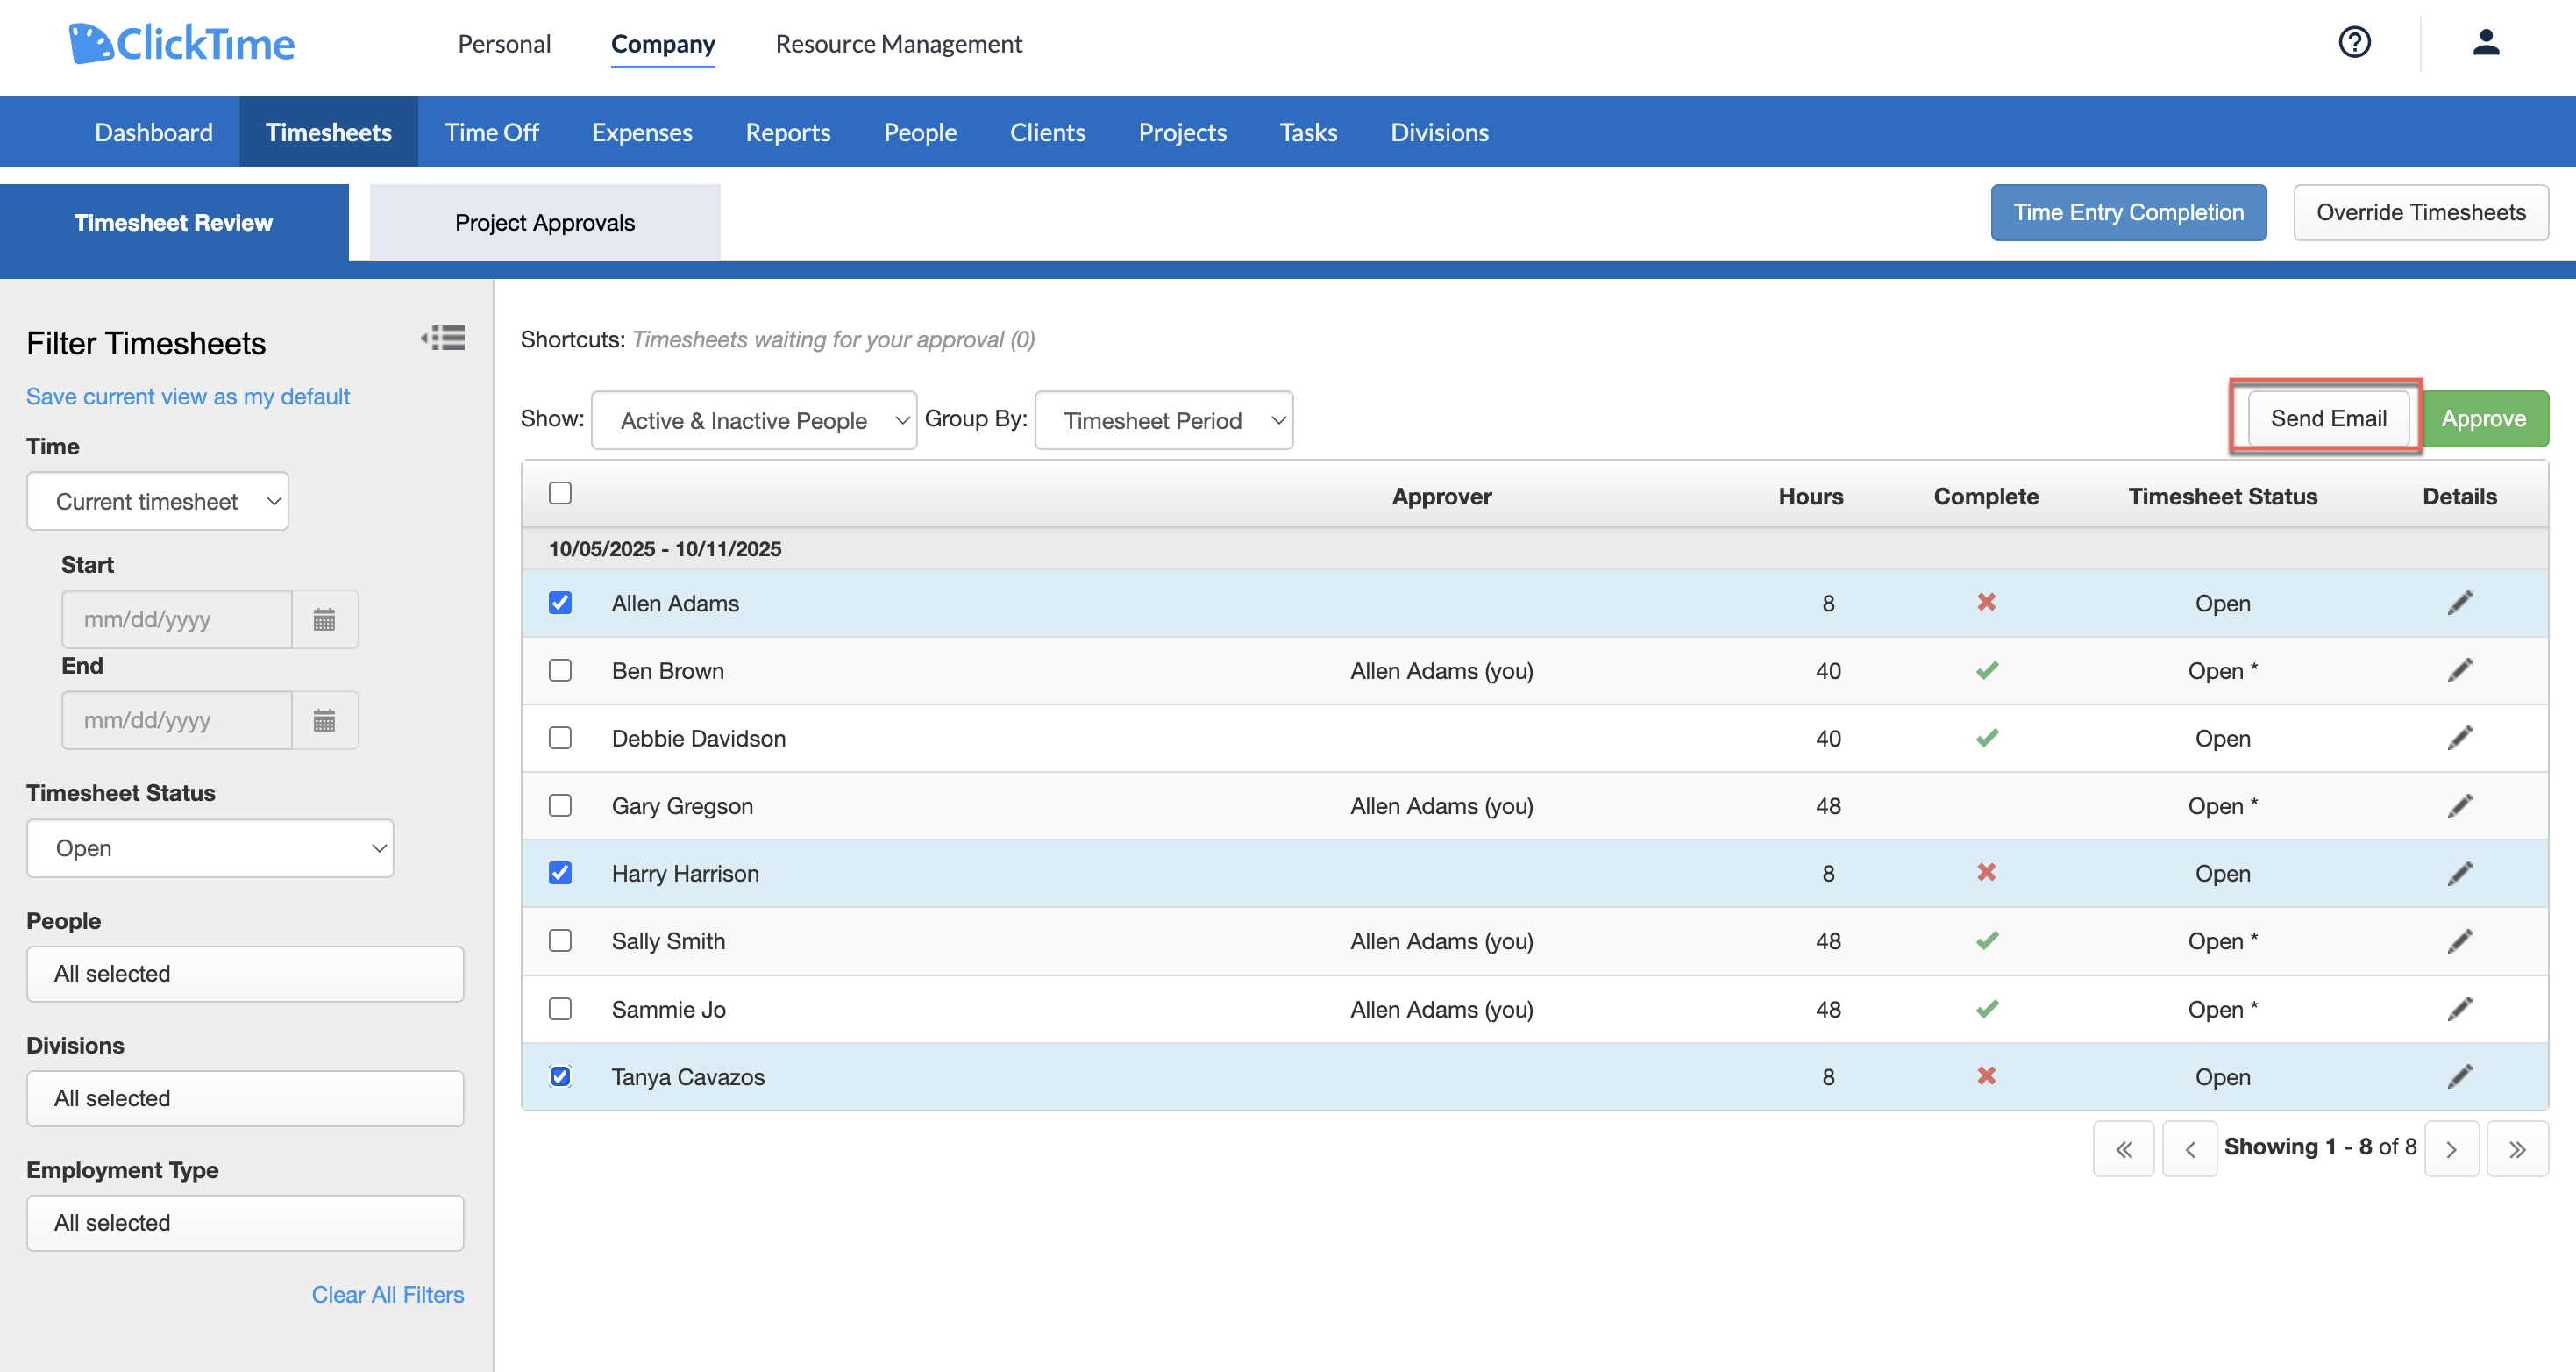Click the Clear All Filters link
The height and width of the screenshot is (1372, 2576).
[388, 1295]
